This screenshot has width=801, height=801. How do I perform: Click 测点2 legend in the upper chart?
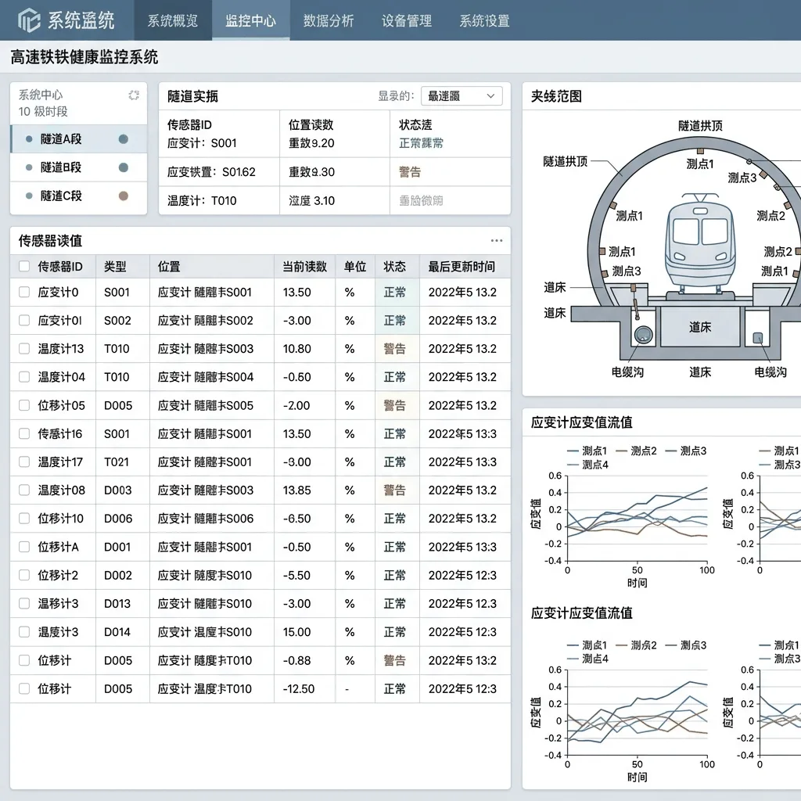(637, 451)
